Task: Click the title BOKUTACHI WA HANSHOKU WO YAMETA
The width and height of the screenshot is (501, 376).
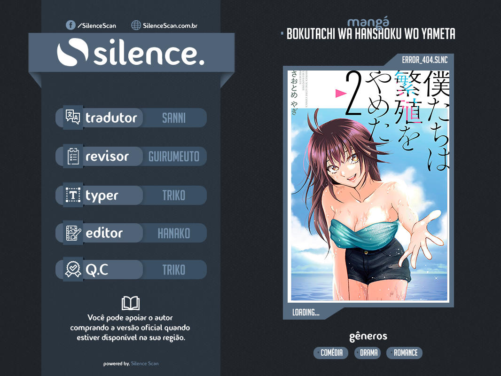Action: tap(371, 34)
